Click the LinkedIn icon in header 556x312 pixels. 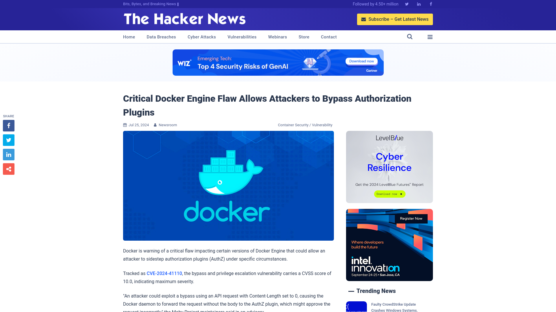click(x=418, y=4)
